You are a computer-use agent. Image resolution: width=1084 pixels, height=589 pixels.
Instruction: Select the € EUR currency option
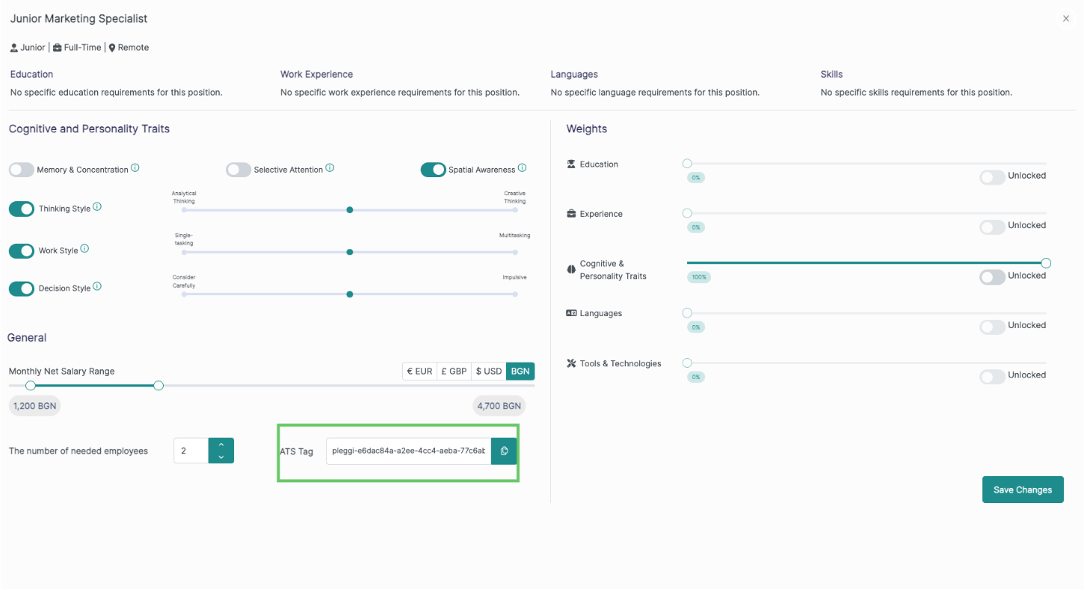coord(419,371)
